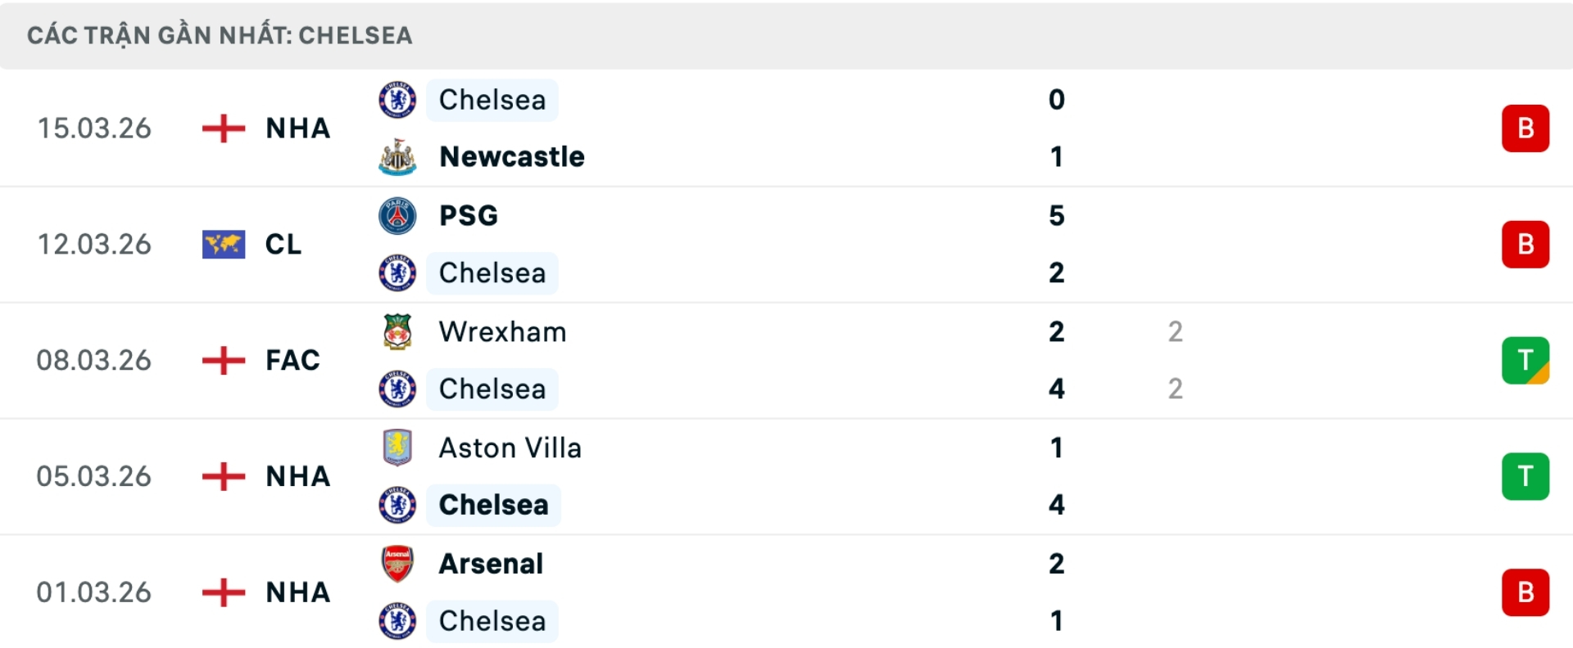Click the Chelsea club crest next to Newcastle match

click(397, 100)
